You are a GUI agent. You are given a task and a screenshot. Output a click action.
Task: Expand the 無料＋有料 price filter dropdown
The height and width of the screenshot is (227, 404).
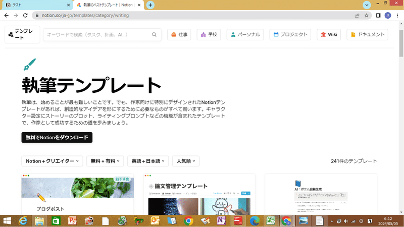[105, 161]
